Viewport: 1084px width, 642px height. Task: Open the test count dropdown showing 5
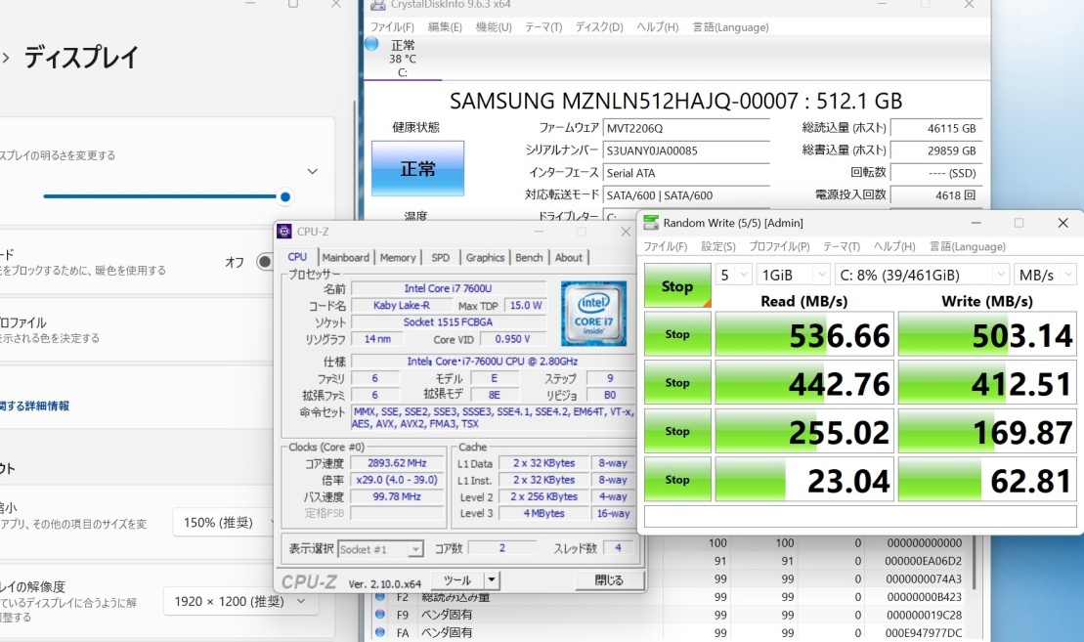pos(733,275)
